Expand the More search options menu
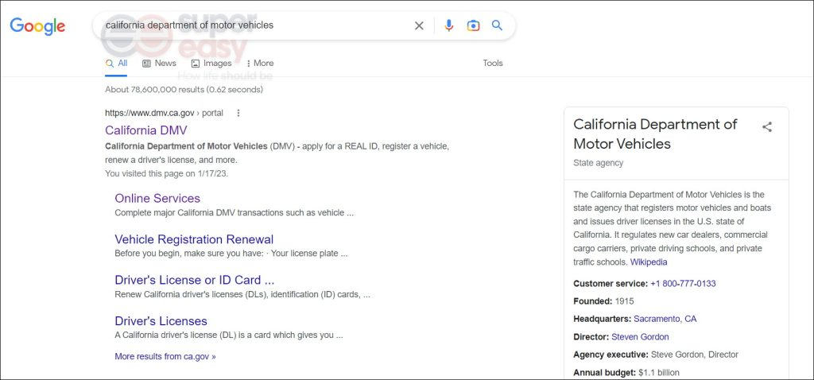This screenshot has width=814, height=380. (260, 64)
